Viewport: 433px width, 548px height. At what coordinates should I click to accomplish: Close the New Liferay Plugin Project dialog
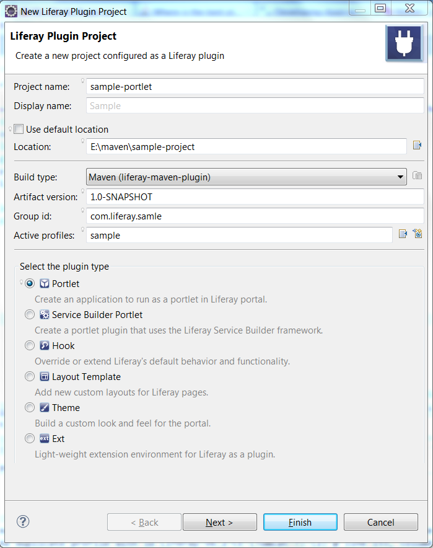point(409,8)
